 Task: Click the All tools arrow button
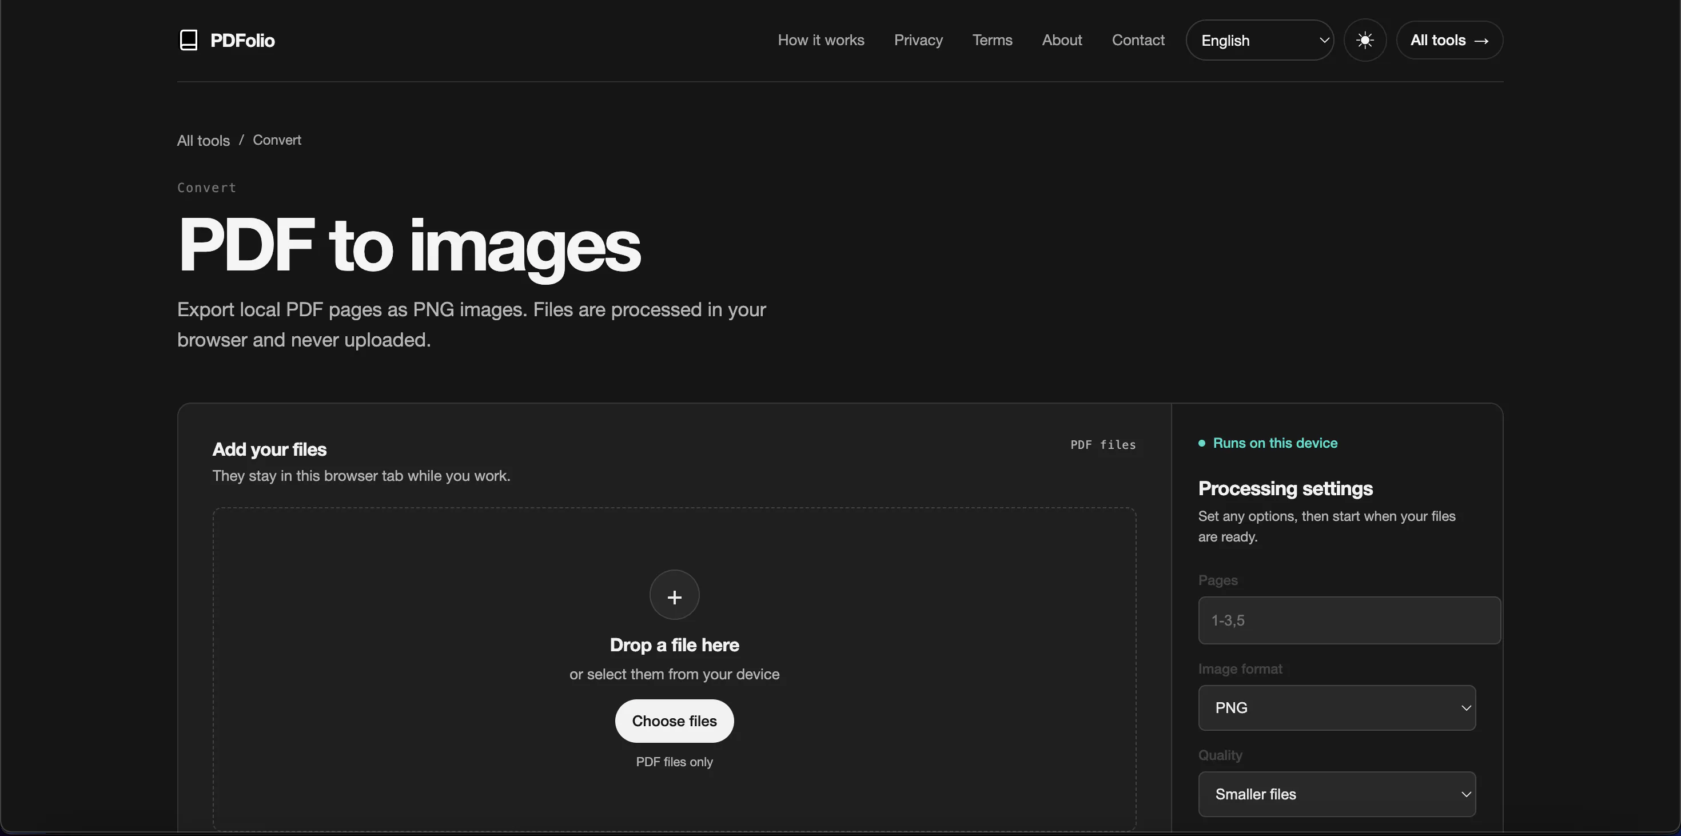(x=1449, y=41)
